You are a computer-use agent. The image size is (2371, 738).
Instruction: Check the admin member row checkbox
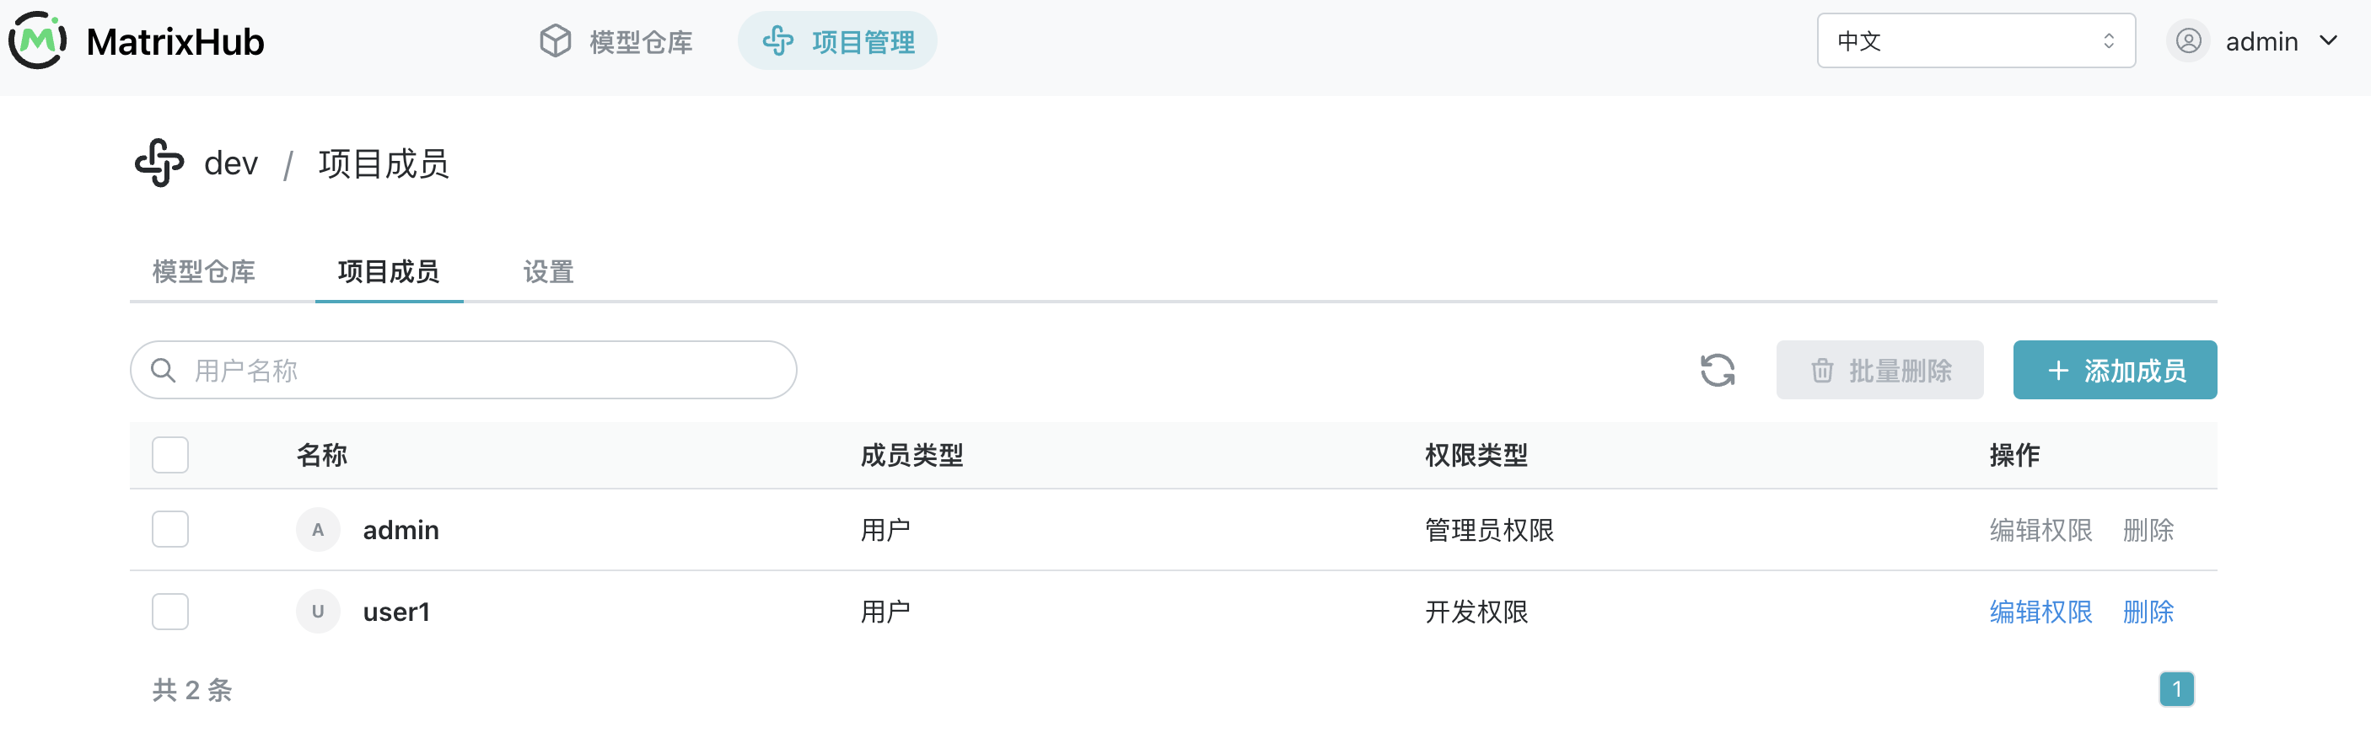[170, 529]
